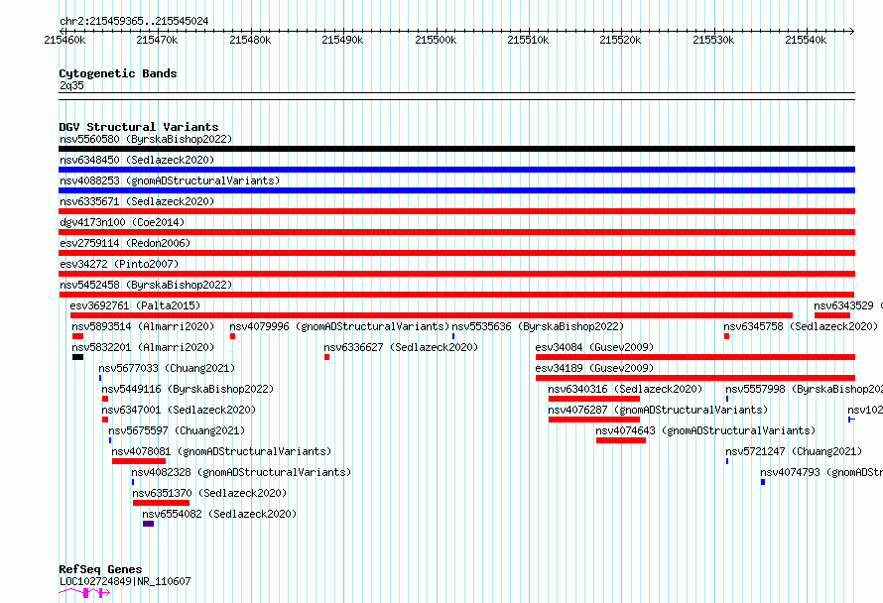
Task: Select the black nsv5560580 variant bar
Action: click(x=456, y=149)
